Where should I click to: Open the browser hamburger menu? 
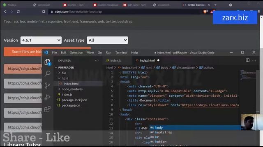pos(258,12)
